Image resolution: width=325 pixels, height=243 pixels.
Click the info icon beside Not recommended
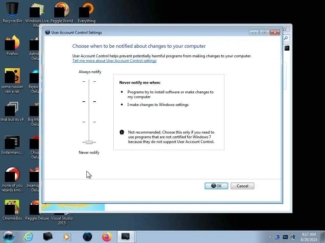[x=122, y=132]
